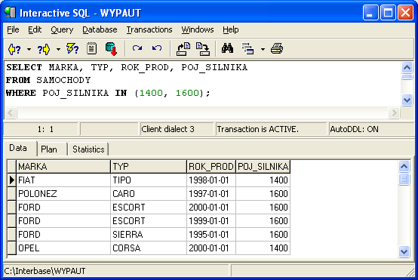Open the Query menu
Image resolution: width=418 pixels, height=280 pixels.
point(62,29)
